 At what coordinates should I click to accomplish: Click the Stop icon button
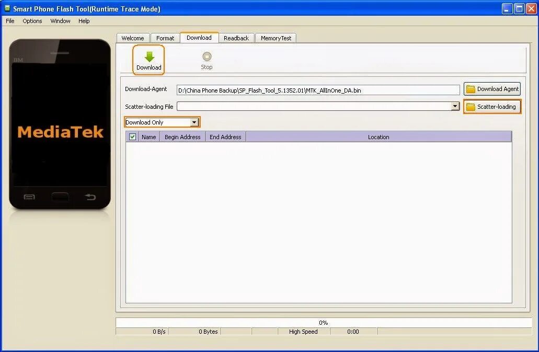[x=207, y=61]
